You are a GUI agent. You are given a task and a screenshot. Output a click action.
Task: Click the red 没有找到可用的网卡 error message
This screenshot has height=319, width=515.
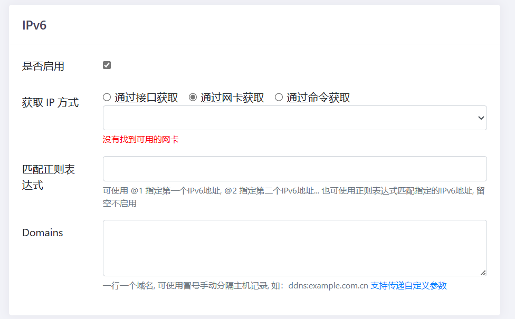click(x=140, y=140)
